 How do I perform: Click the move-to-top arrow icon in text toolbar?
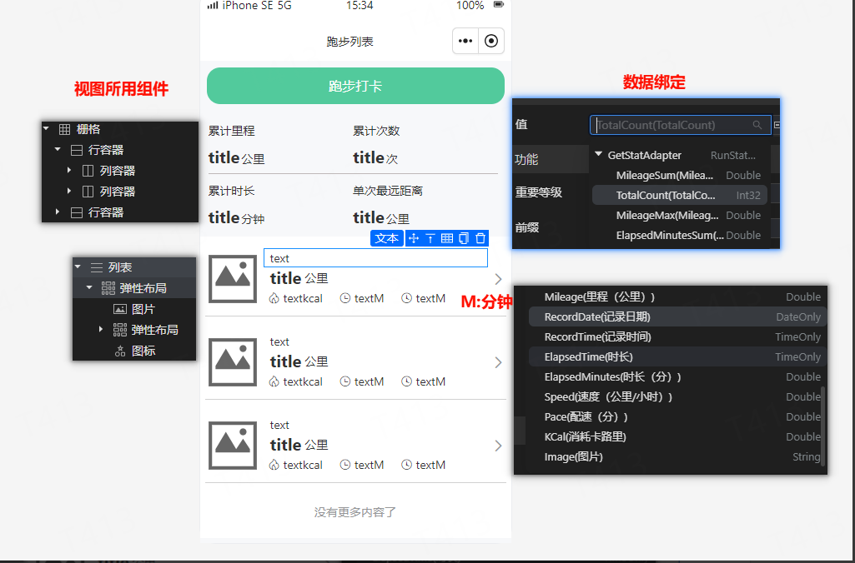pyautogui.click(x=430, y=238)
